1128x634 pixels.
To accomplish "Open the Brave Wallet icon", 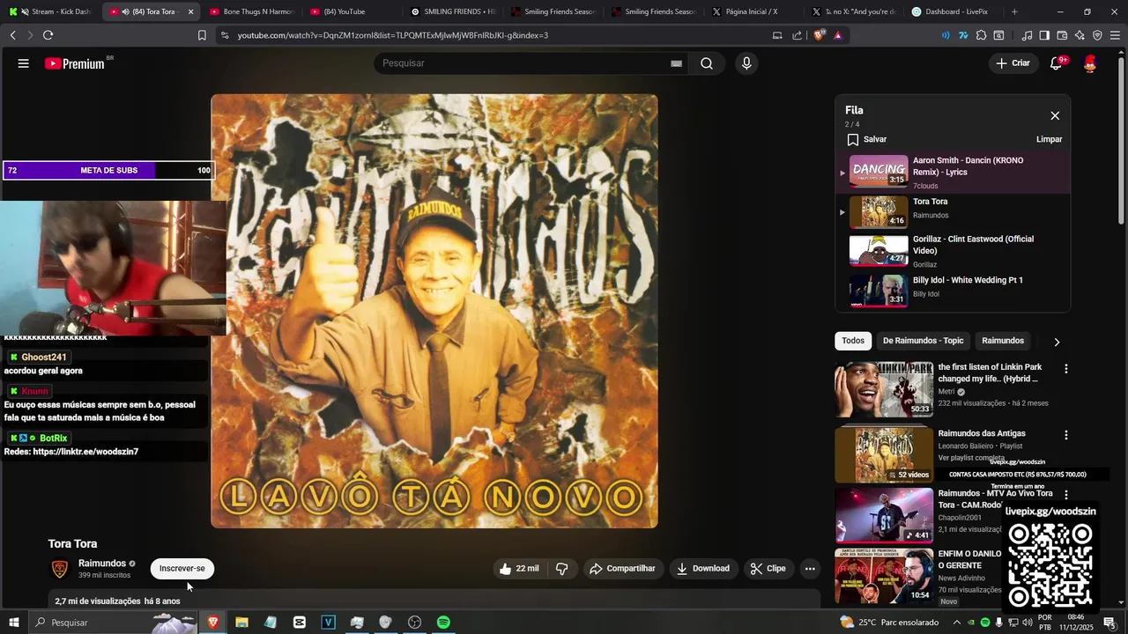I will point(1062,35).
